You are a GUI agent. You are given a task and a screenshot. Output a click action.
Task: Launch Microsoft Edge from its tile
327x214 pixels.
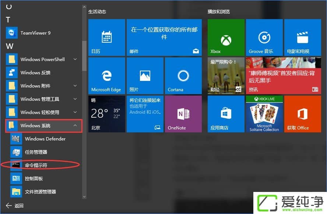[106, 75]
